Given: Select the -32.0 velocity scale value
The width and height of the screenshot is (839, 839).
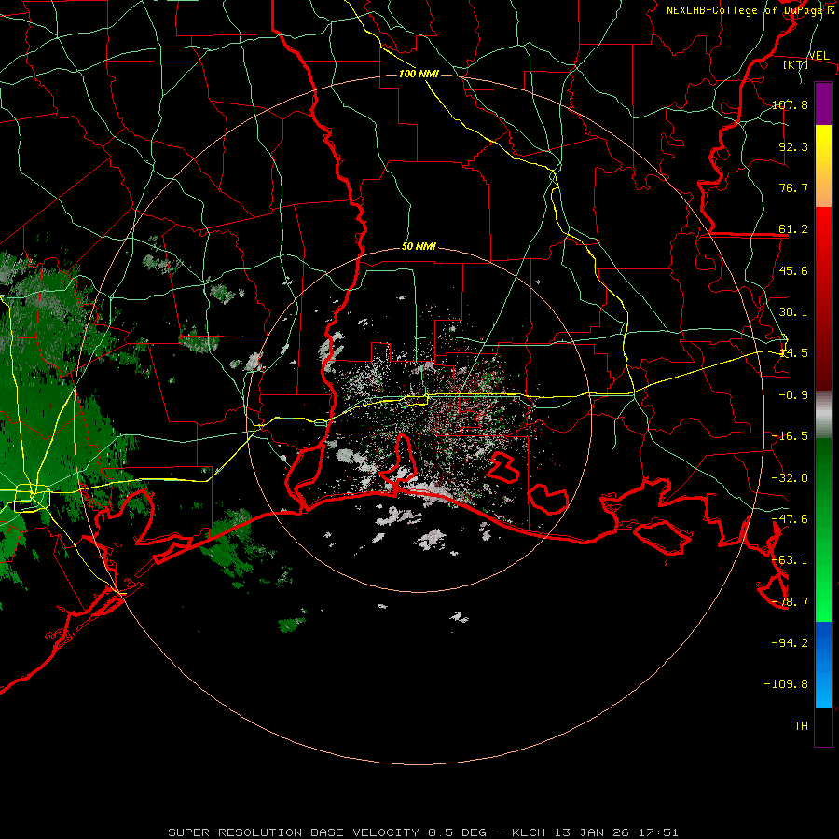Looking at the screenshot, I should (790, 478).
